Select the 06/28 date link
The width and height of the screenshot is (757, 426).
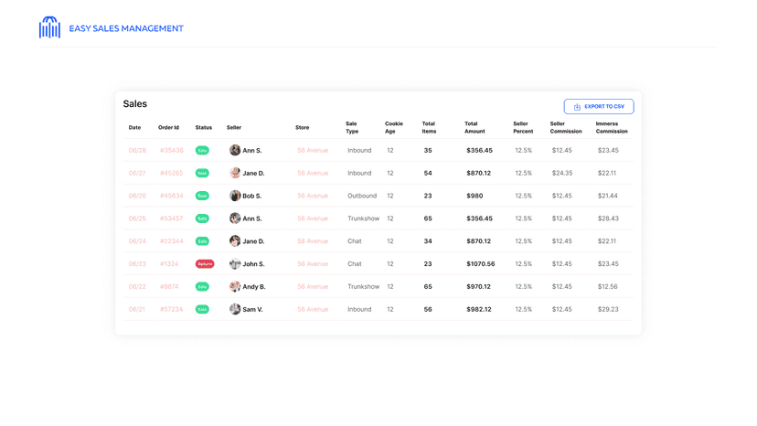coord(137,150)
